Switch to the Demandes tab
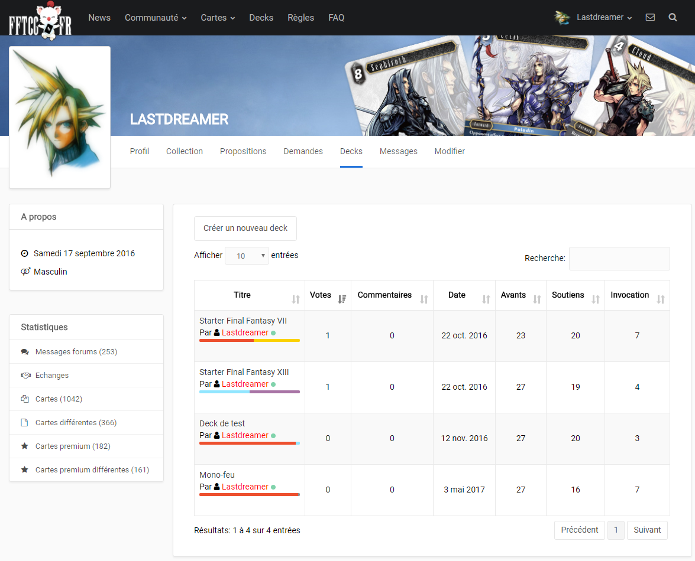Viewport: 695px width, 561px height. coord(303,151)
